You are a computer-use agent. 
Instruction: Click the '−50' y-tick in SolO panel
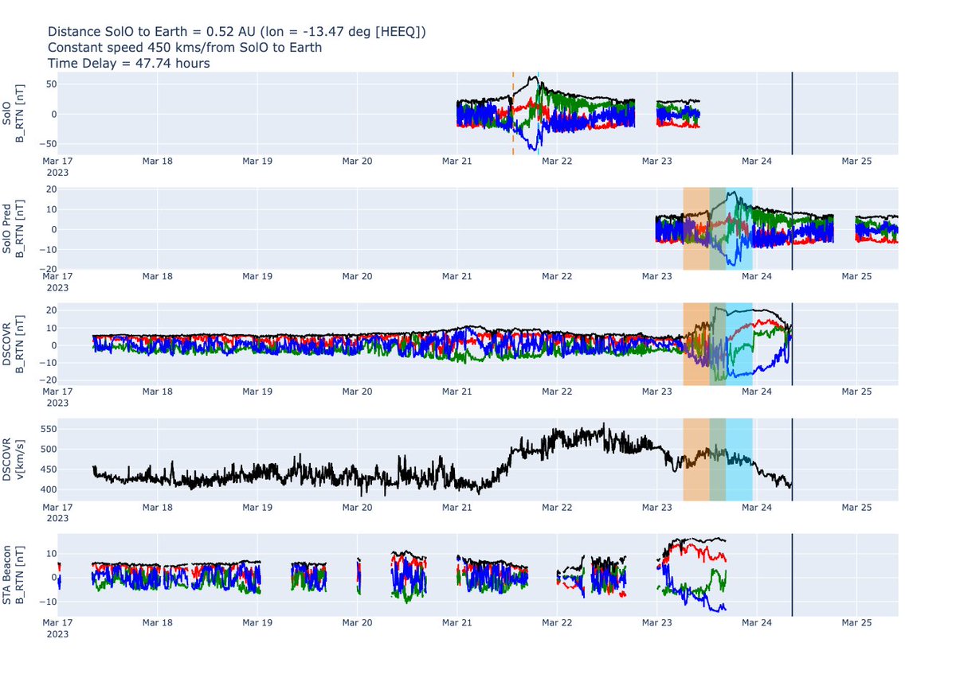pyautogui.click(x=46, y=144)
